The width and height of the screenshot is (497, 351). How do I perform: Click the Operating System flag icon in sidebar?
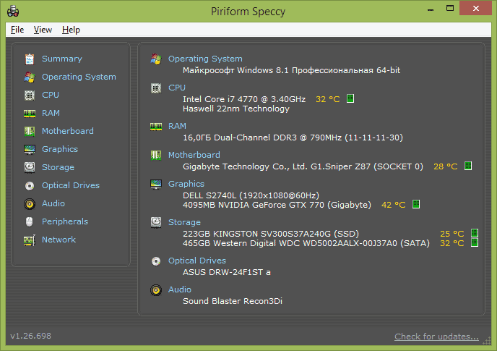pos(30,77)
